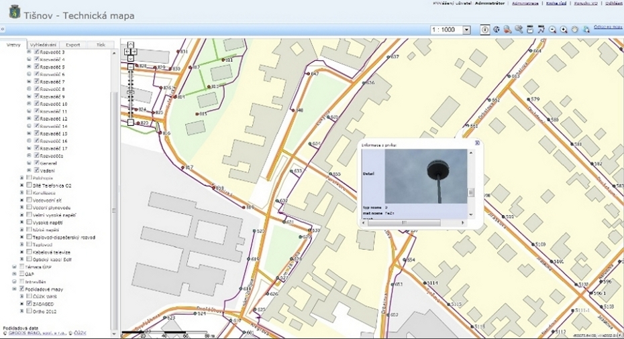Close the feature info popup
This screenshot has height=339, width=624.
[477, 143]
